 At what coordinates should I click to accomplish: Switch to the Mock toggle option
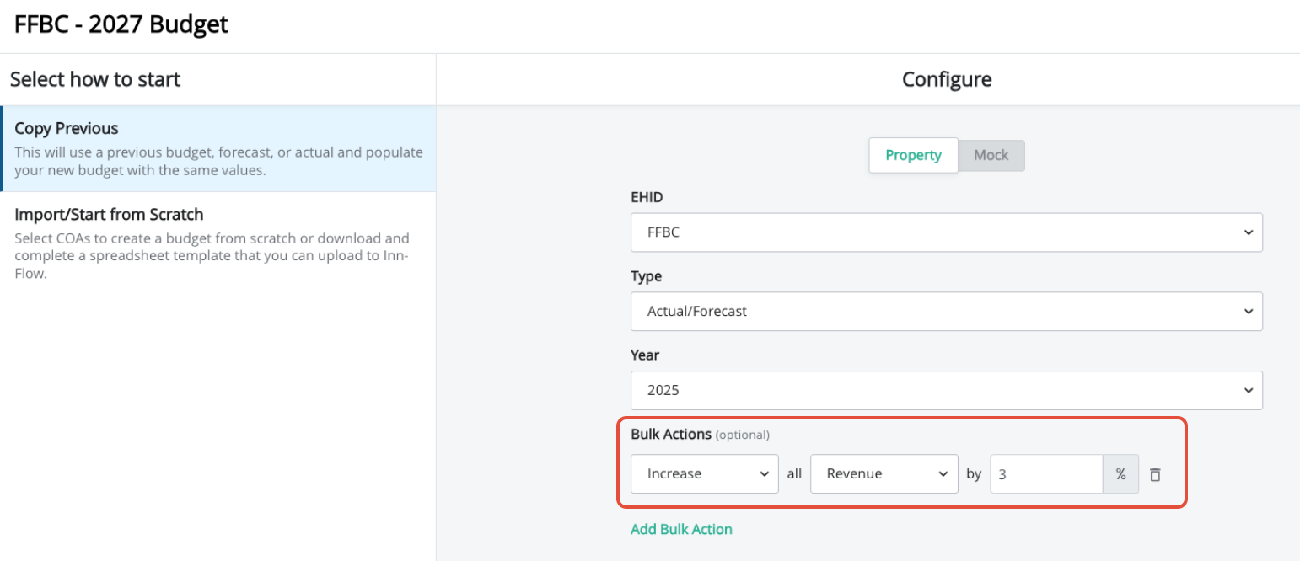pyautogui.click(x=991, y=155)
